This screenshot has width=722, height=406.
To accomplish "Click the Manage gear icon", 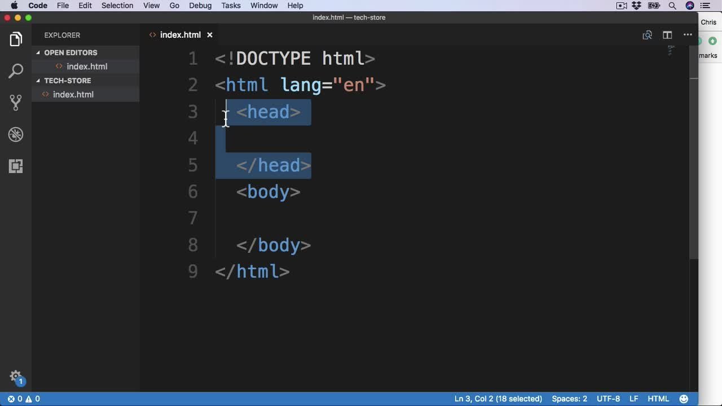I will coord(16,376).
